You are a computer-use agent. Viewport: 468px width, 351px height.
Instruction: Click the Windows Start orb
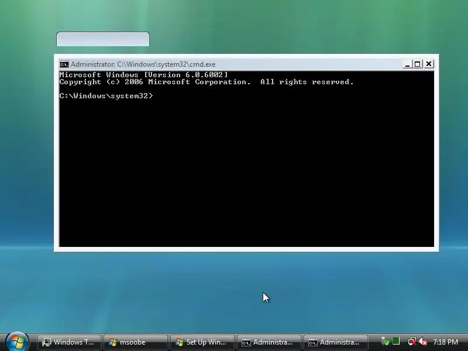[17, 342]
